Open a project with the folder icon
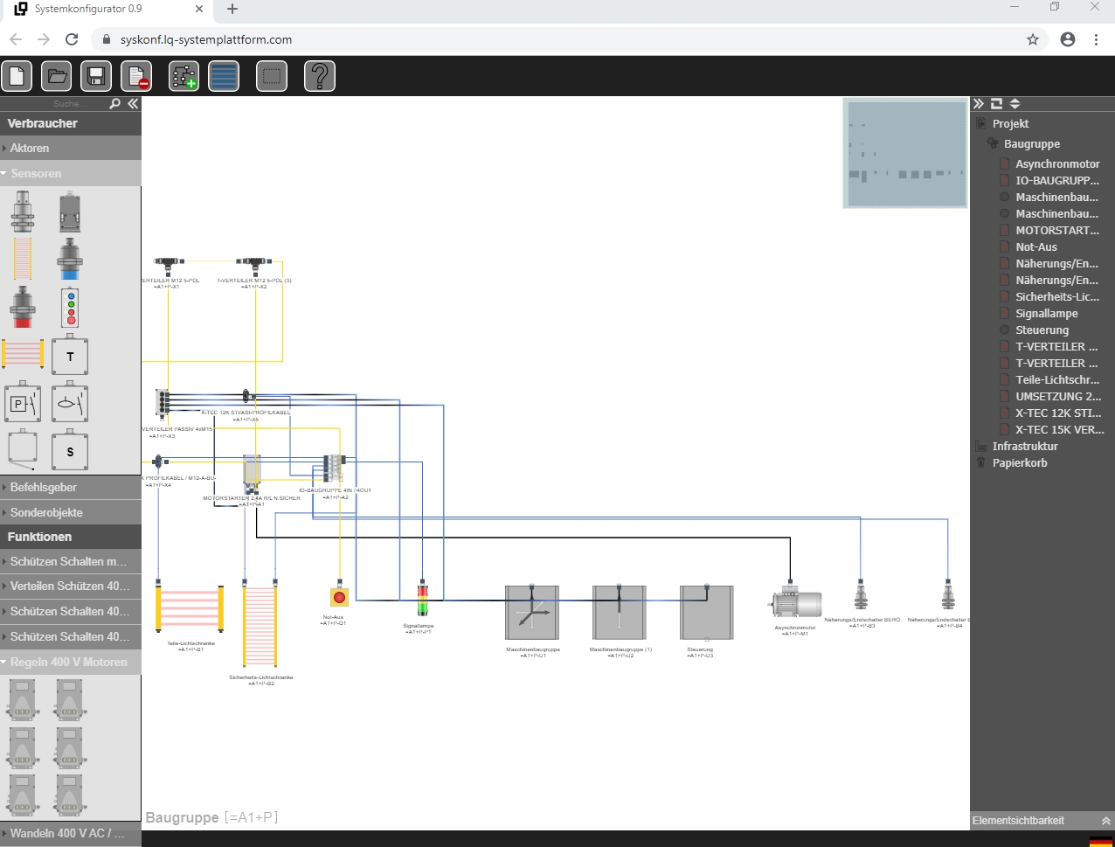 (x=57, y=76)
